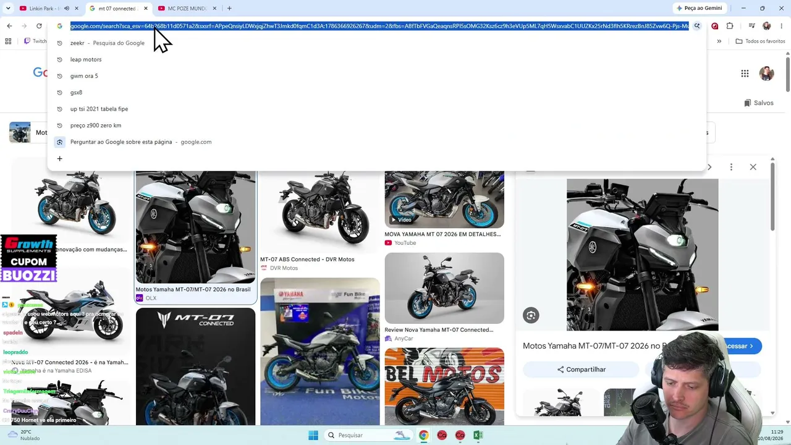791x445 pixels.
Task: Open the MT-07 ABS Connected DVR Motos result
Action: (307, 260)
